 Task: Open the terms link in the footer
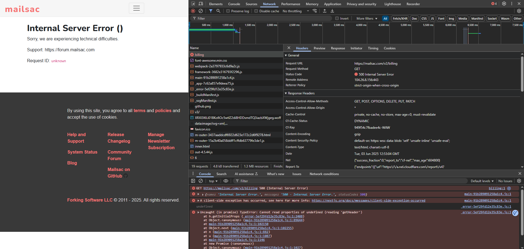point(139,110)
